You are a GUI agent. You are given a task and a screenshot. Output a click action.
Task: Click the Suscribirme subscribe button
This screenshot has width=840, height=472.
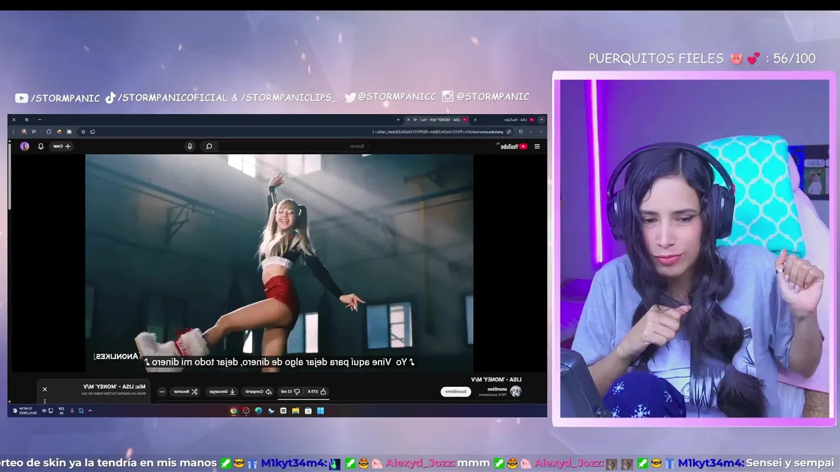pos(456,391)
